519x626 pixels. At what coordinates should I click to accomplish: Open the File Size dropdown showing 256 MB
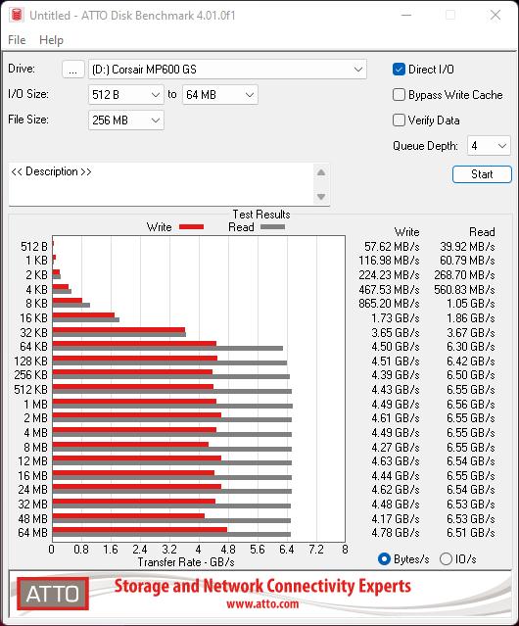click(126, 120)
